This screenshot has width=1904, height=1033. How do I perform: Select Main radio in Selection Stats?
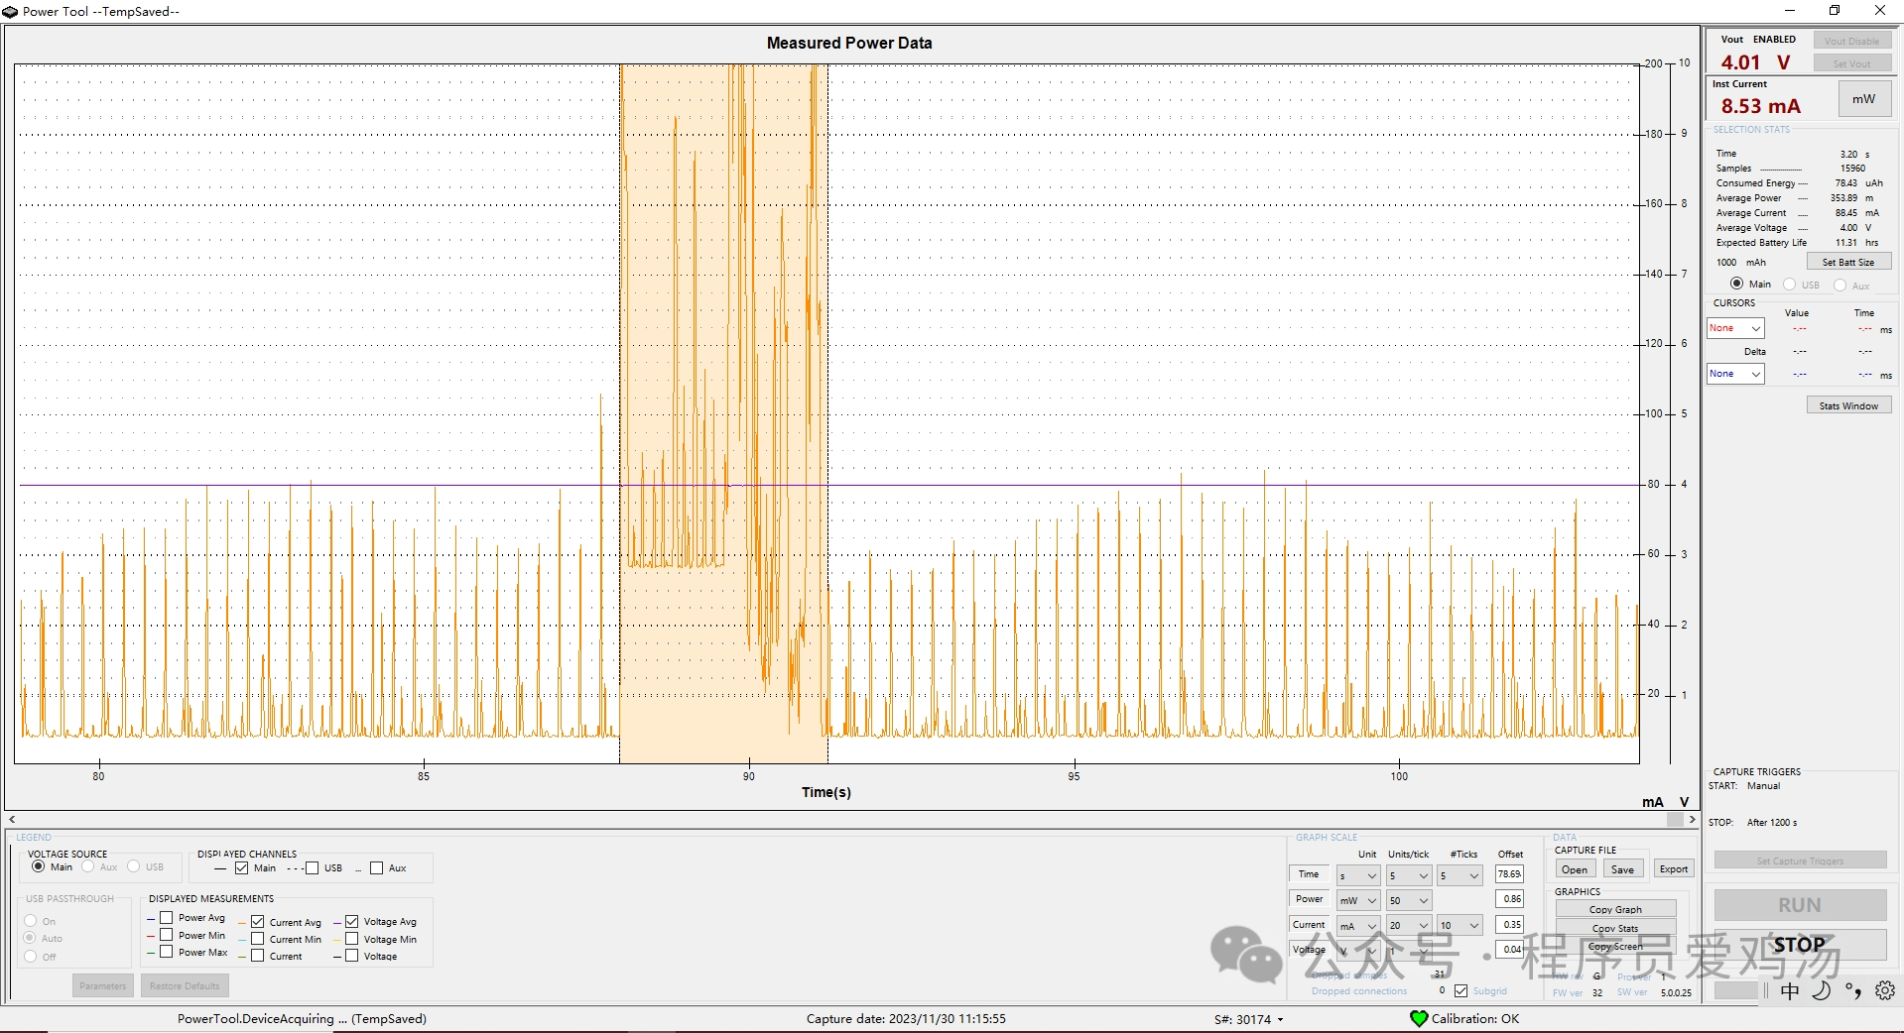tap(1736, 284)
